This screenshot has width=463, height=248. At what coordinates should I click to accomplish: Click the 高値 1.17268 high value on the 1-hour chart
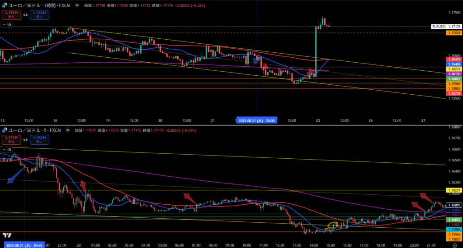[x=117, y=5]
